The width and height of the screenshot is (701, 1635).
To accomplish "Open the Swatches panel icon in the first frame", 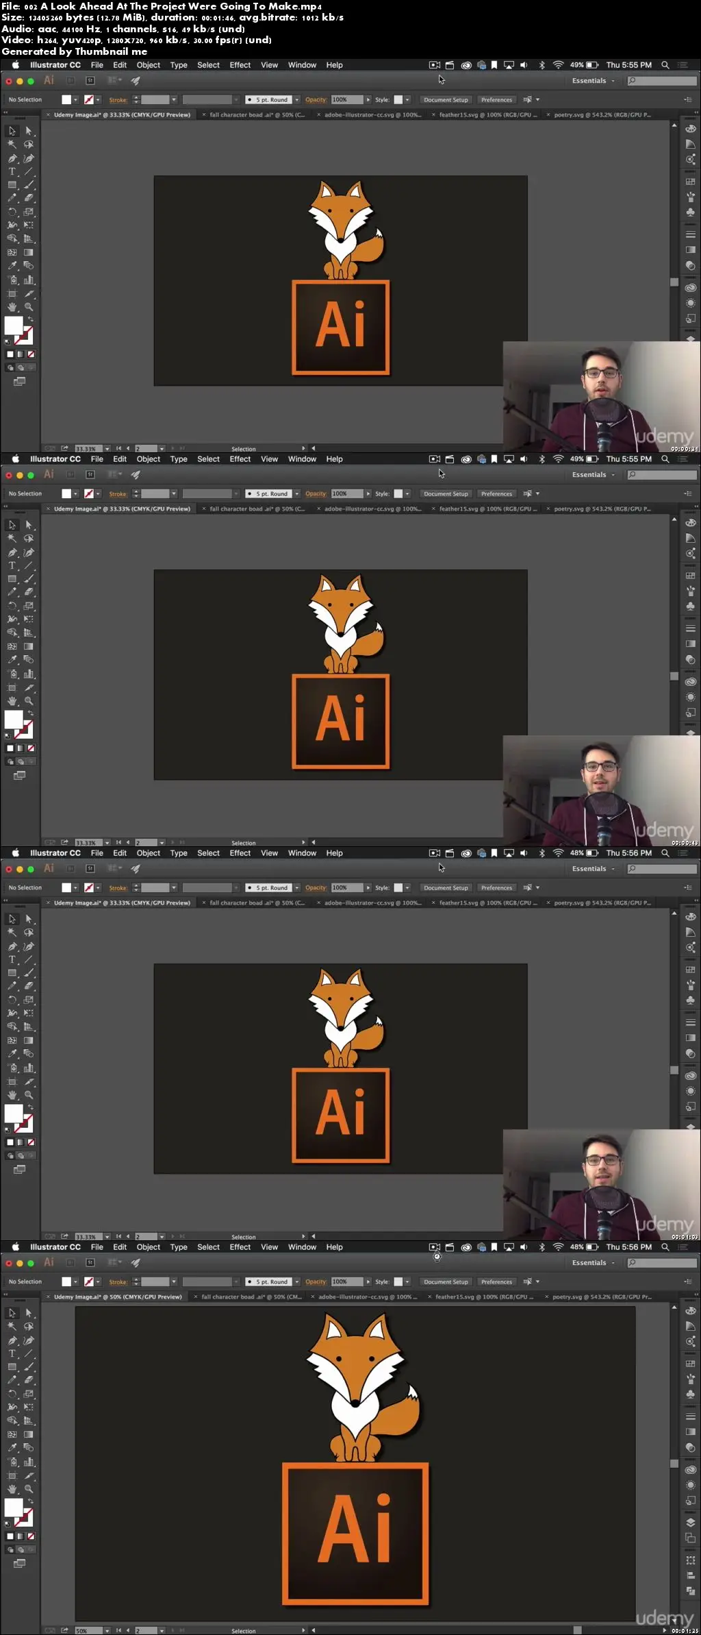I will 691,182.
